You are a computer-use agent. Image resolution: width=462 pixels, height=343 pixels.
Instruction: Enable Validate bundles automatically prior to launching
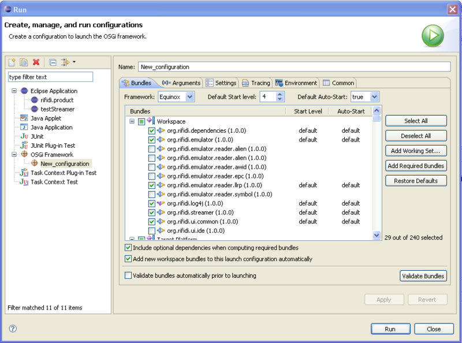[x=128, y=275]
